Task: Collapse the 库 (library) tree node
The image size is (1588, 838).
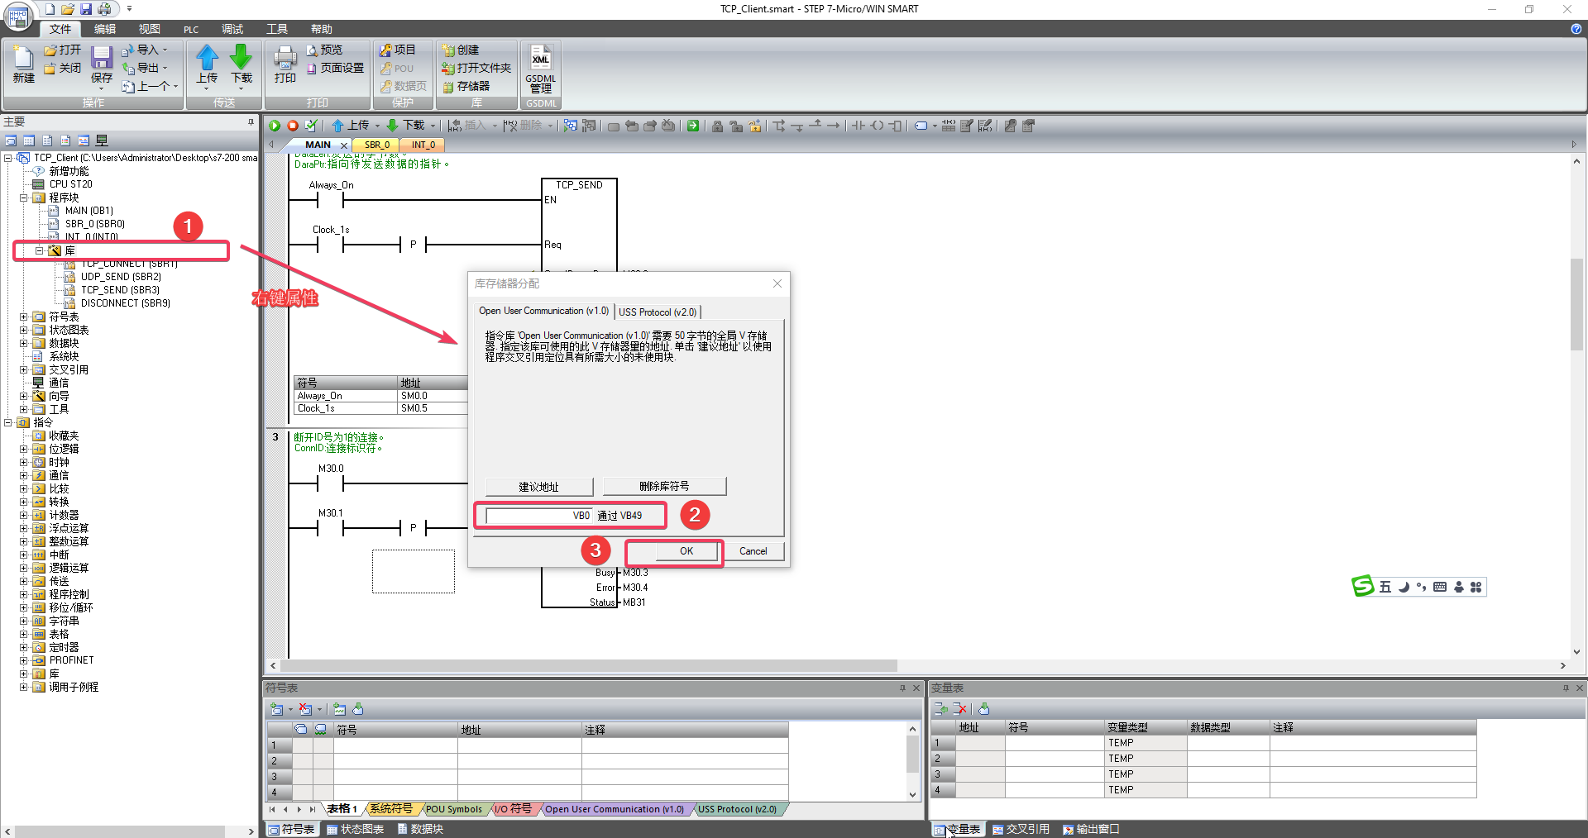Action: click(39, 250)
